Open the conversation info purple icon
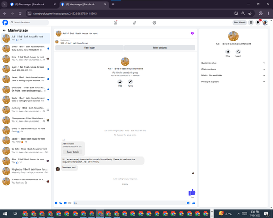 [x=192, y=33]
